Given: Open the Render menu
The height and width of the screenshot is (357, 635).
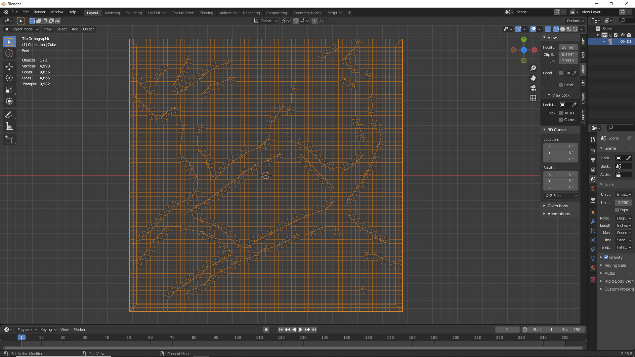Looking at the screenshot, I should 39,12.
